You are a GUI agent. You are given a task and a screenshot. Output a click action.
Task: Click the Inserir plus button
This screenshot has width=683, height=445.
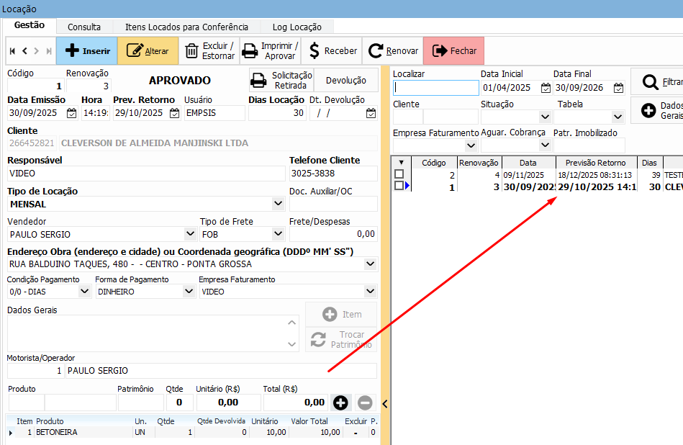(x=86, y=51)
